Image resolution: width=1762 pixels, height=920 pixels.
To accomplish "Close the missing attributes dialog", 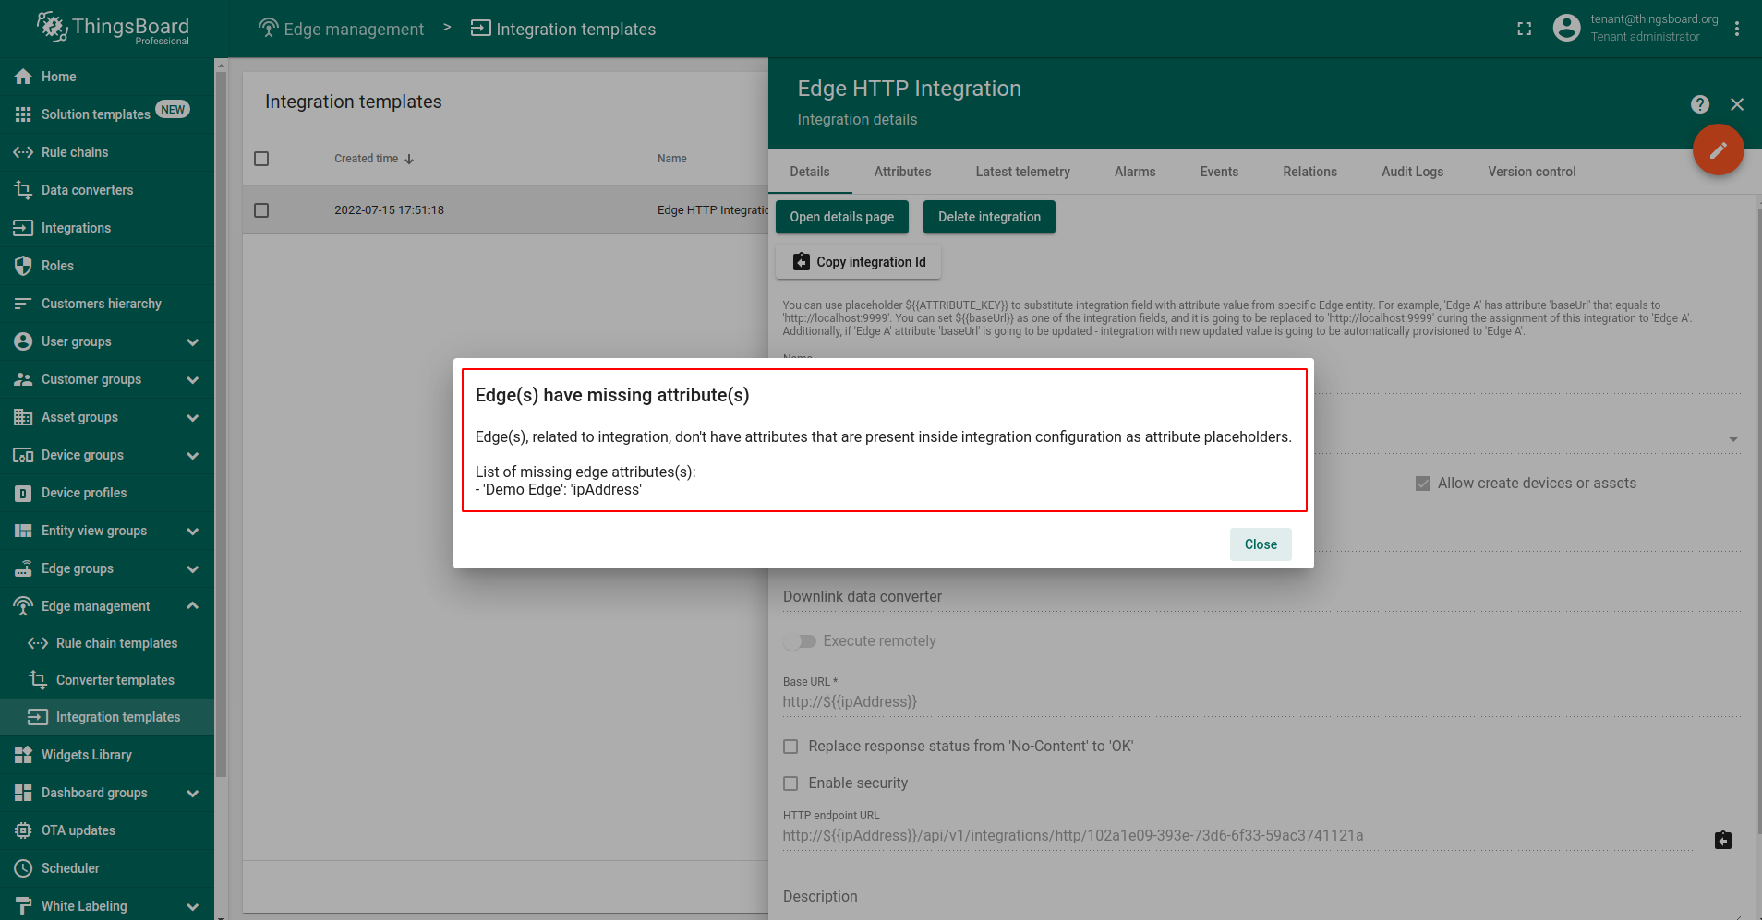I will (1260, 544).
